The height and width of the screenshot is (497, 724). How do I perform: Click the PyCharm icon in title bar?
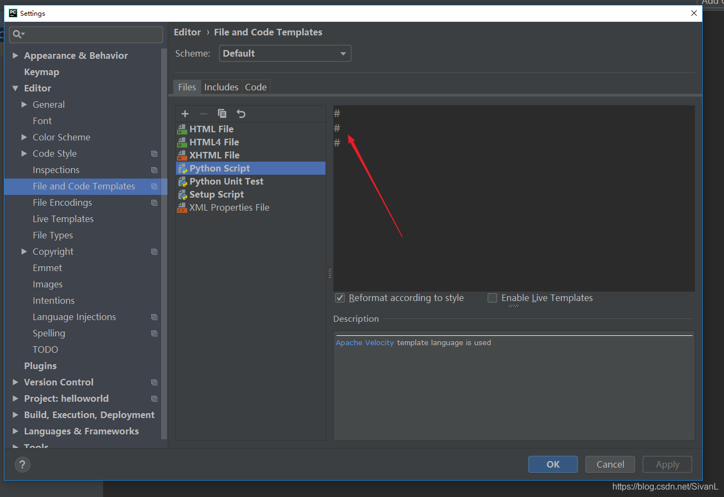(13, 13)
